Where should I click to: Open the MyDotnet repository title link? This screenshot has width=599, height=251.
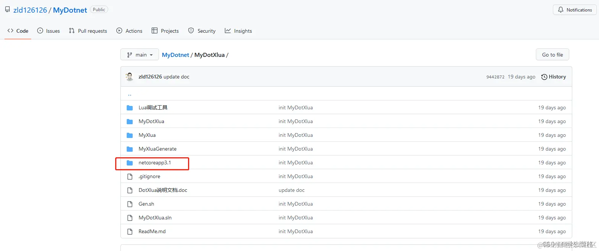pyautogui.click(x=70, y=10)
